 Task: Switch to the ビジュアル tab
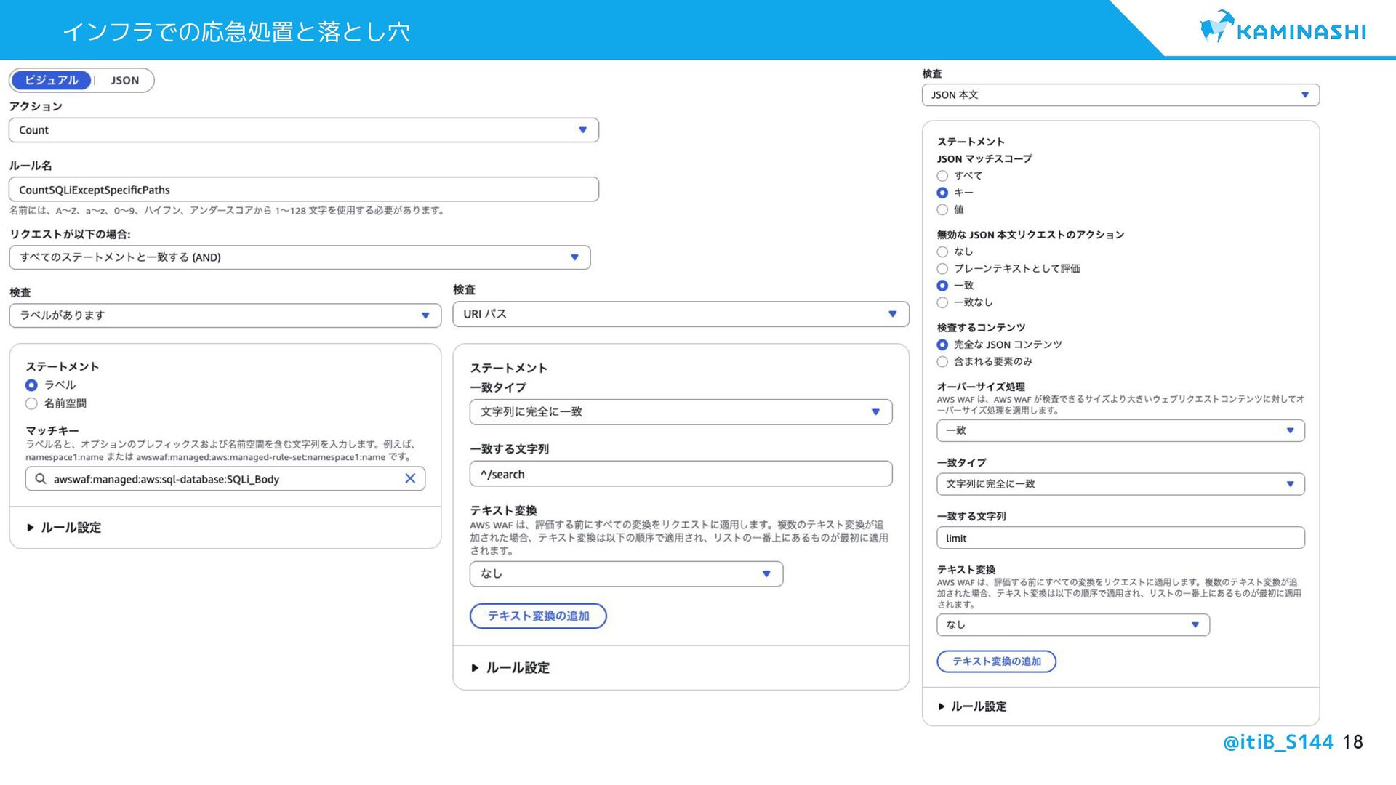point(51,81)
